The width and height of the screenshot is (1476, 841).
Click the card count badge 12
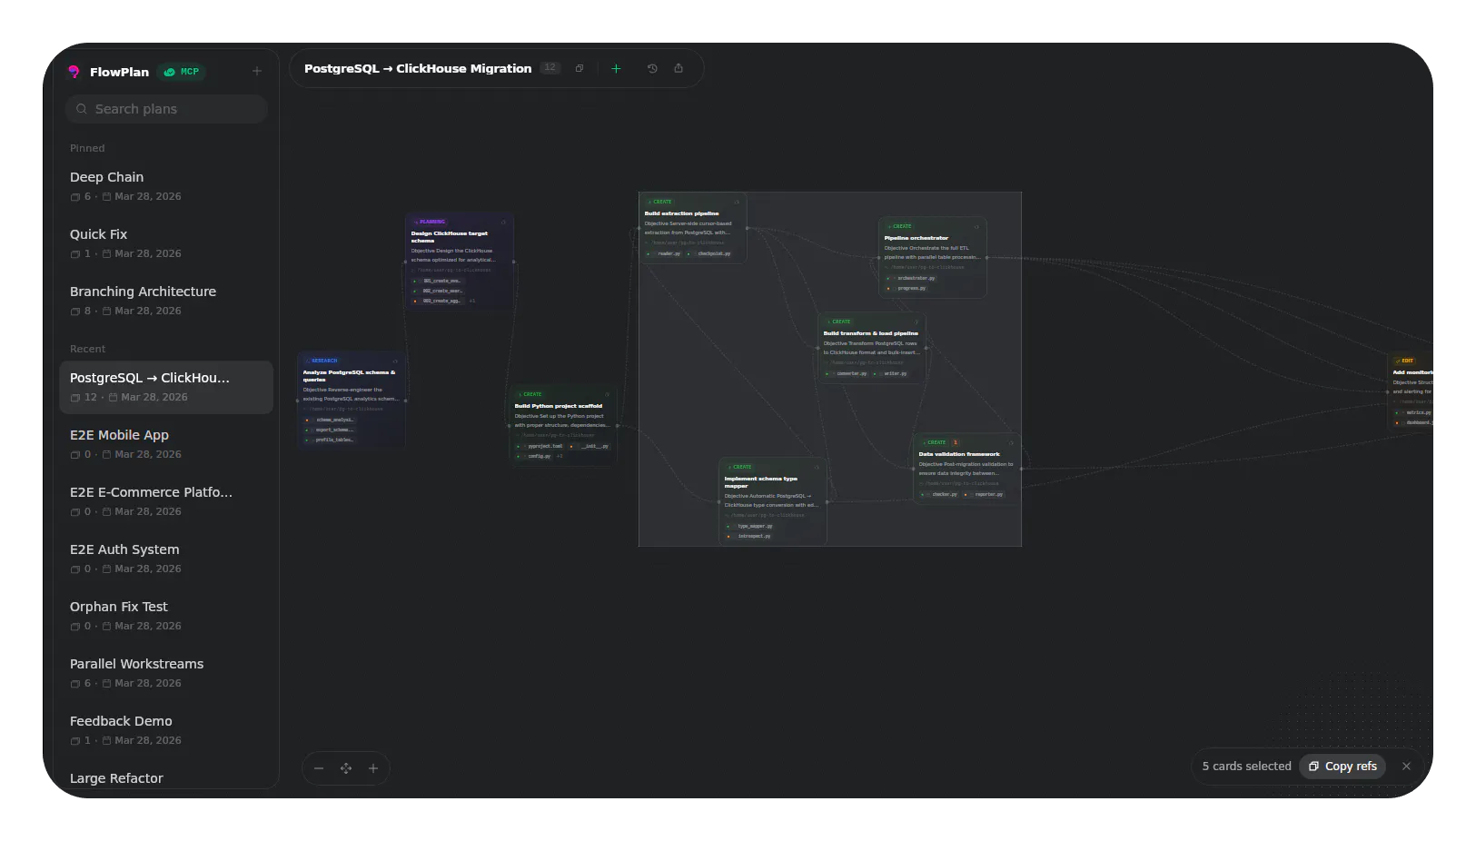click(x=550, y=68)
